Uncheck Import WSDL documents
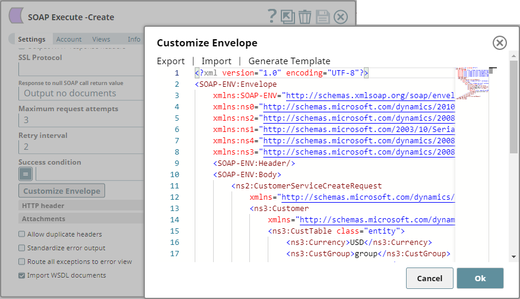The image size is (520, 299). [x=22, y=275]
